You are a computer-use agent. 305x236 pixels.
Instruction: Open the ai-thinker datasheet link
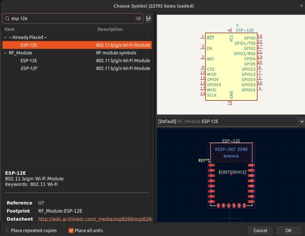95,219
